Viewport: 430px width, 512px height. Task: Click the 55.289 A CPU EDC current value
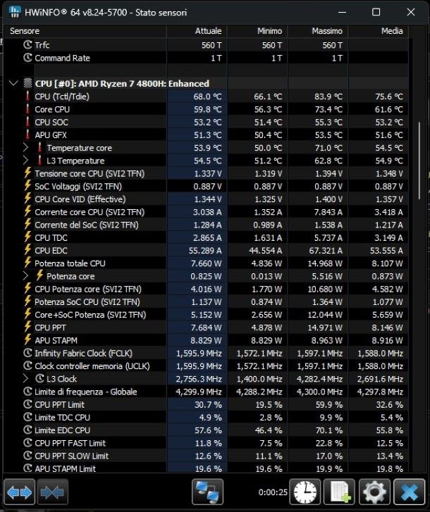[205, 250]
